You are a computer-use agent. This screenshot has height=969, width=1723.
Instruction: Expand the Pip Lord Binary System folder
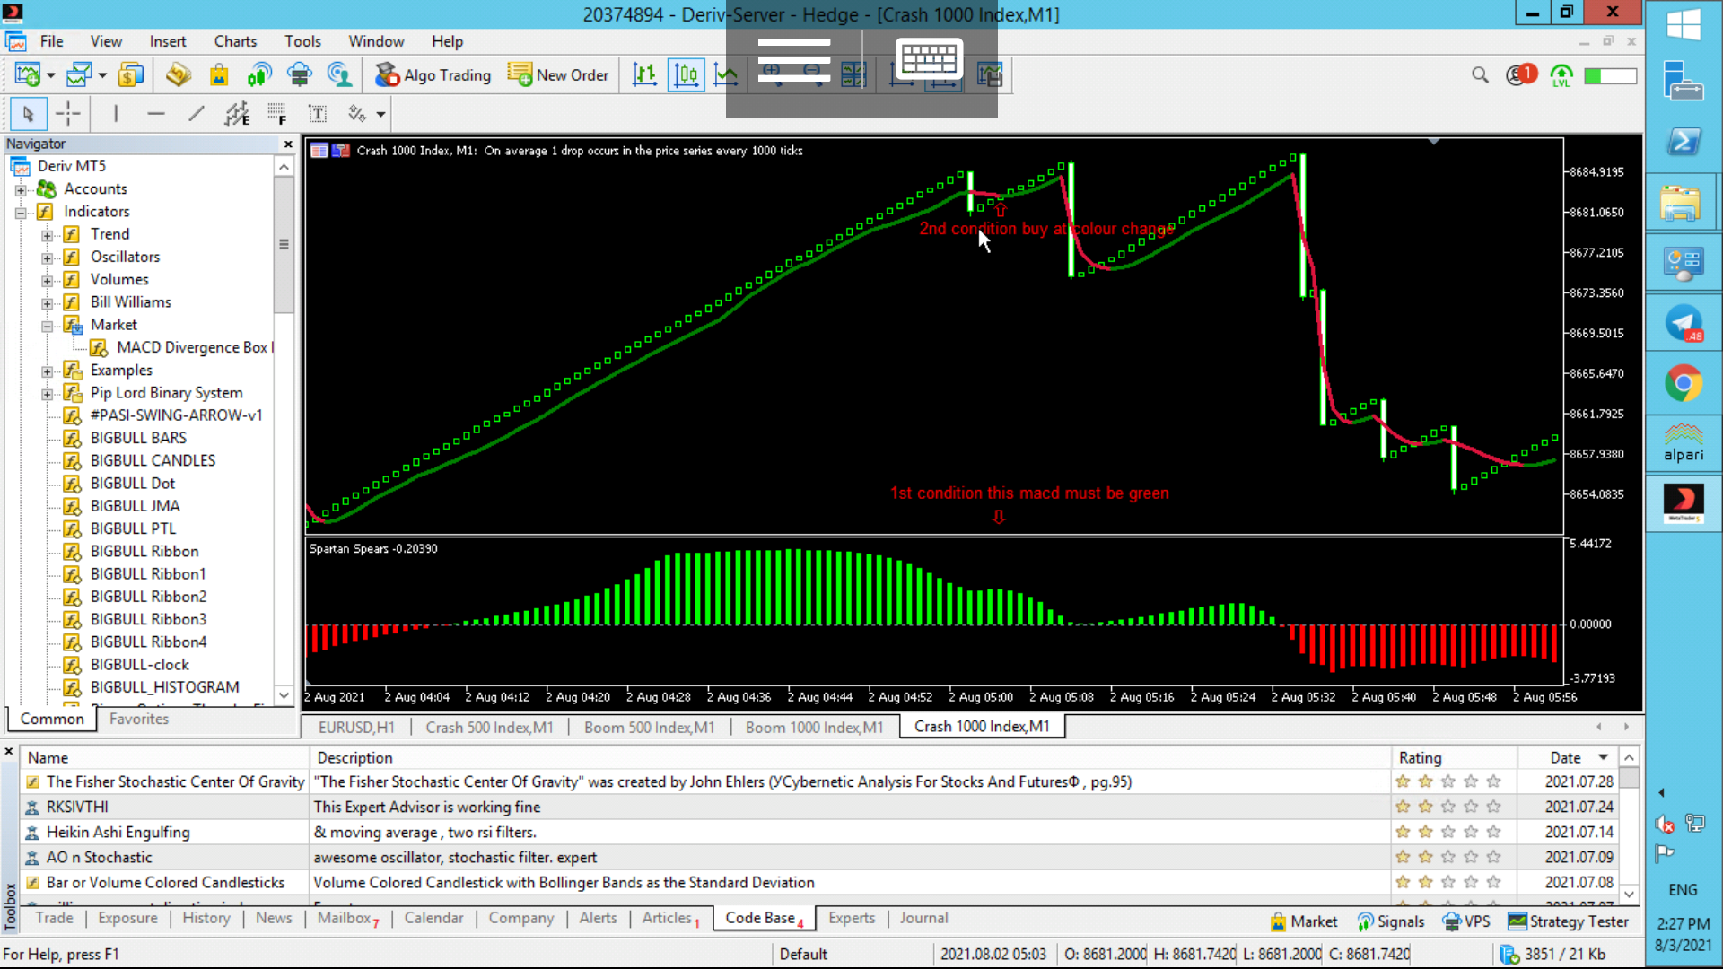[x=47, y=394]
